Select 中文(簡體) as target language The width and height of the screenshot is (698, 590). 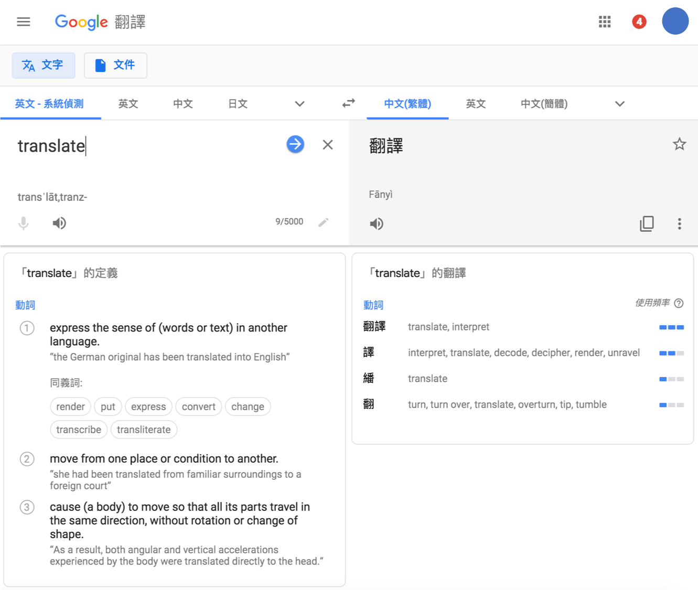[x=544, y=104]
